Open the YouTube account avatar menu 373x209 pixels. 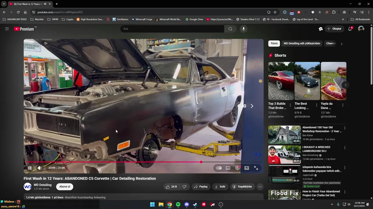point(361,29)
